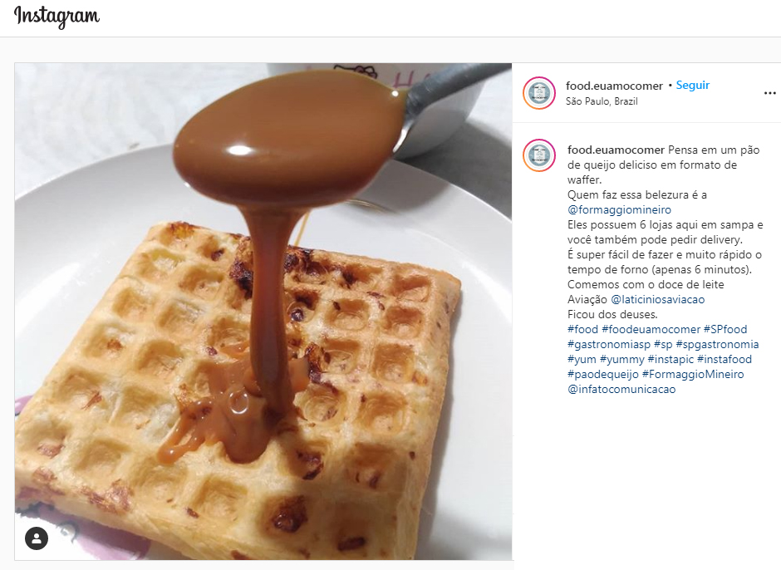Click the profile avatar beside the caption
This screenshot has width=781, height=570.
pyautogui.click(x=539, y=155)
